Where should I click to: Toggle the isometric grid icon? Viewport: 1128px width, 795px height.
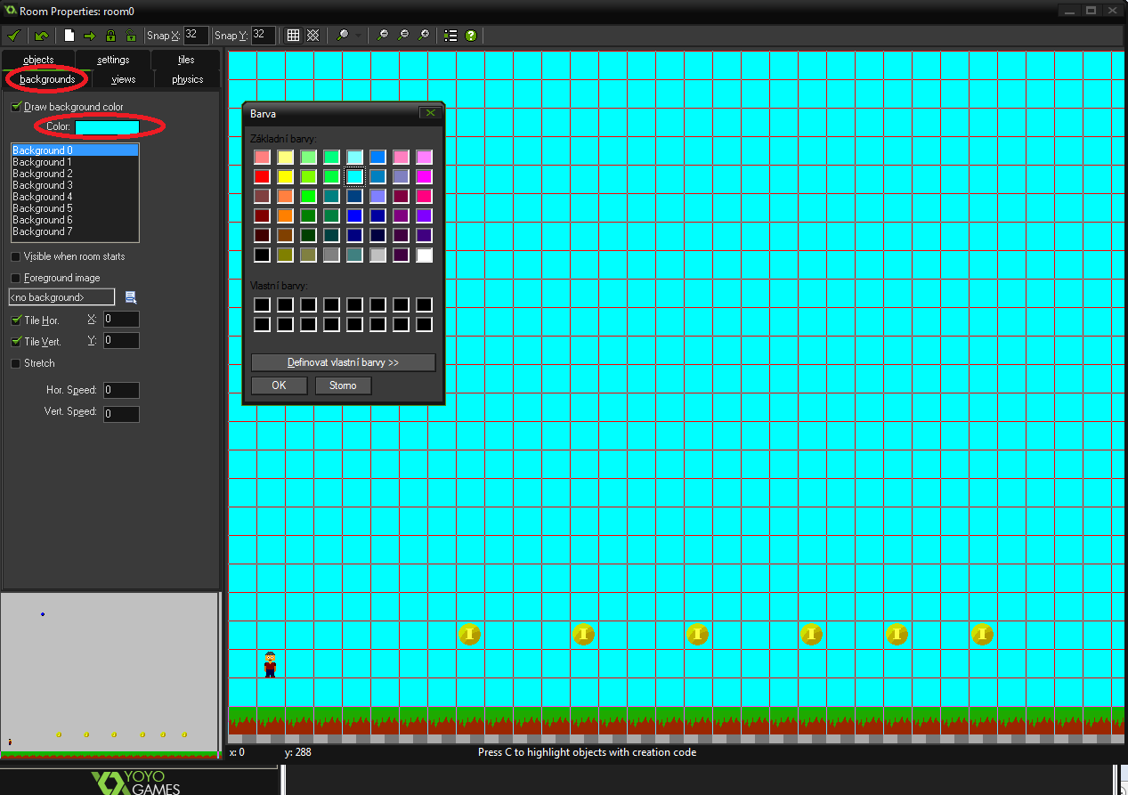[x=313, y=36]
